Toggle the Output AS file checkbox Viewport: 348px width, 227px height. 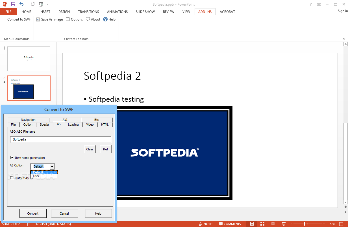point(12,178)
